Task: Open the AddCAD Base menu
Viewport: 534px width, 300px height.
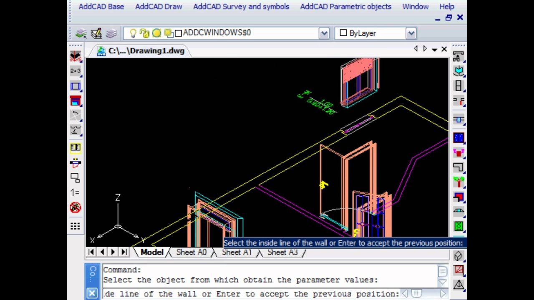Action: [x=101, y=7]
